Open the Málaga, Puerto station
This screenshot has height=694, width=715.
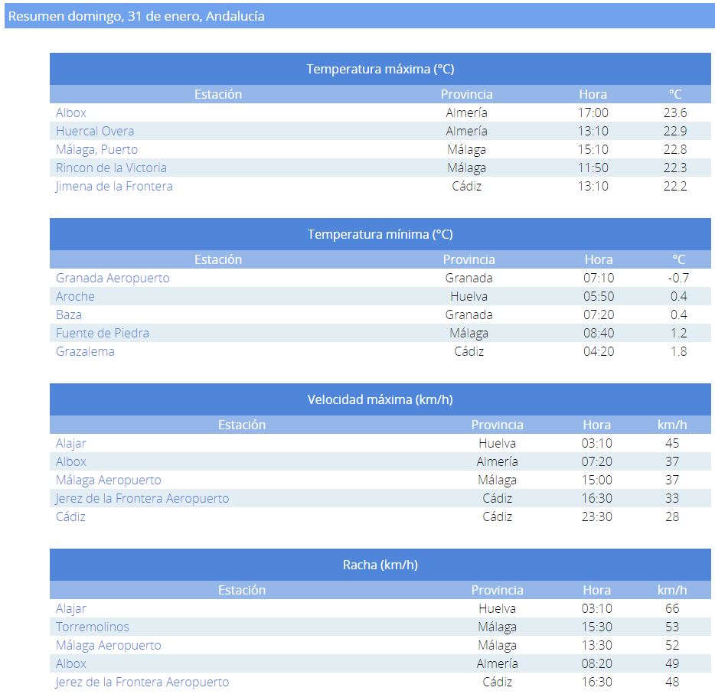[x=96, y=149]
